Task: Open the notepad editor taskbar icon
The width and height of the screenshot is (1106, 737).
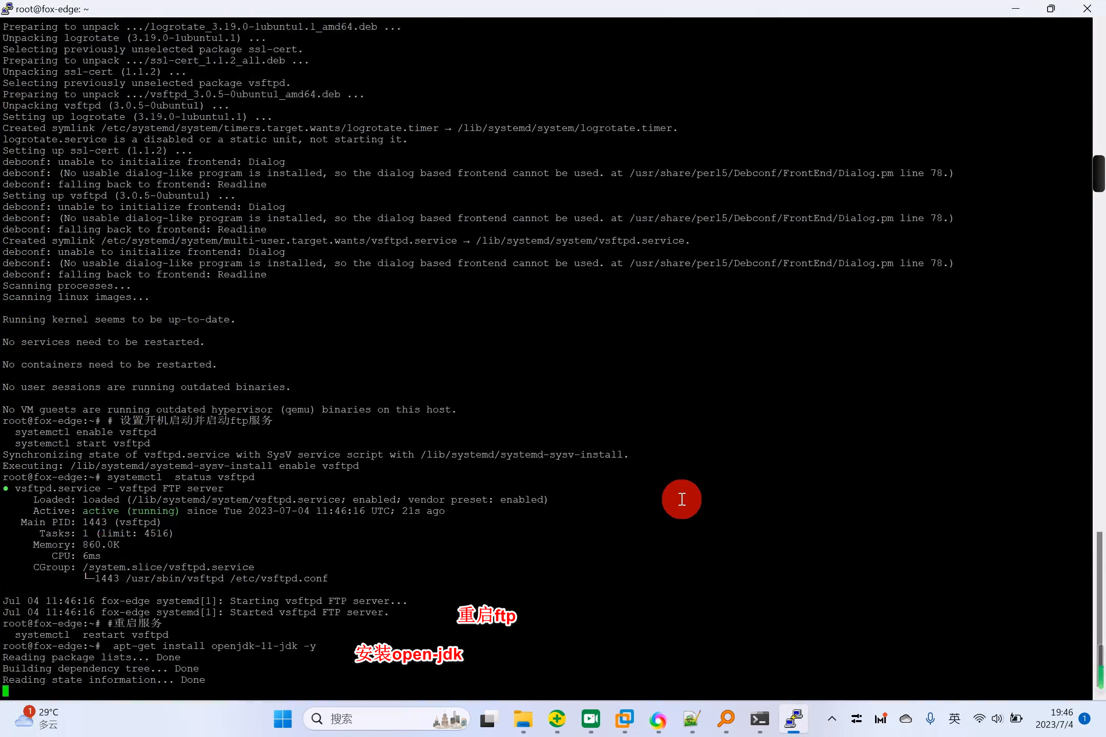Action: click(692, 719)
